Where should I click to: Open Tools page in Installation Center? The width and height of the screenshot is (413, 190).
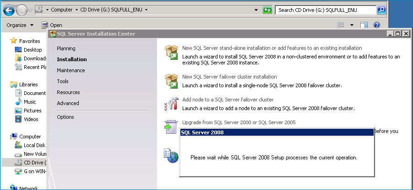63,81
